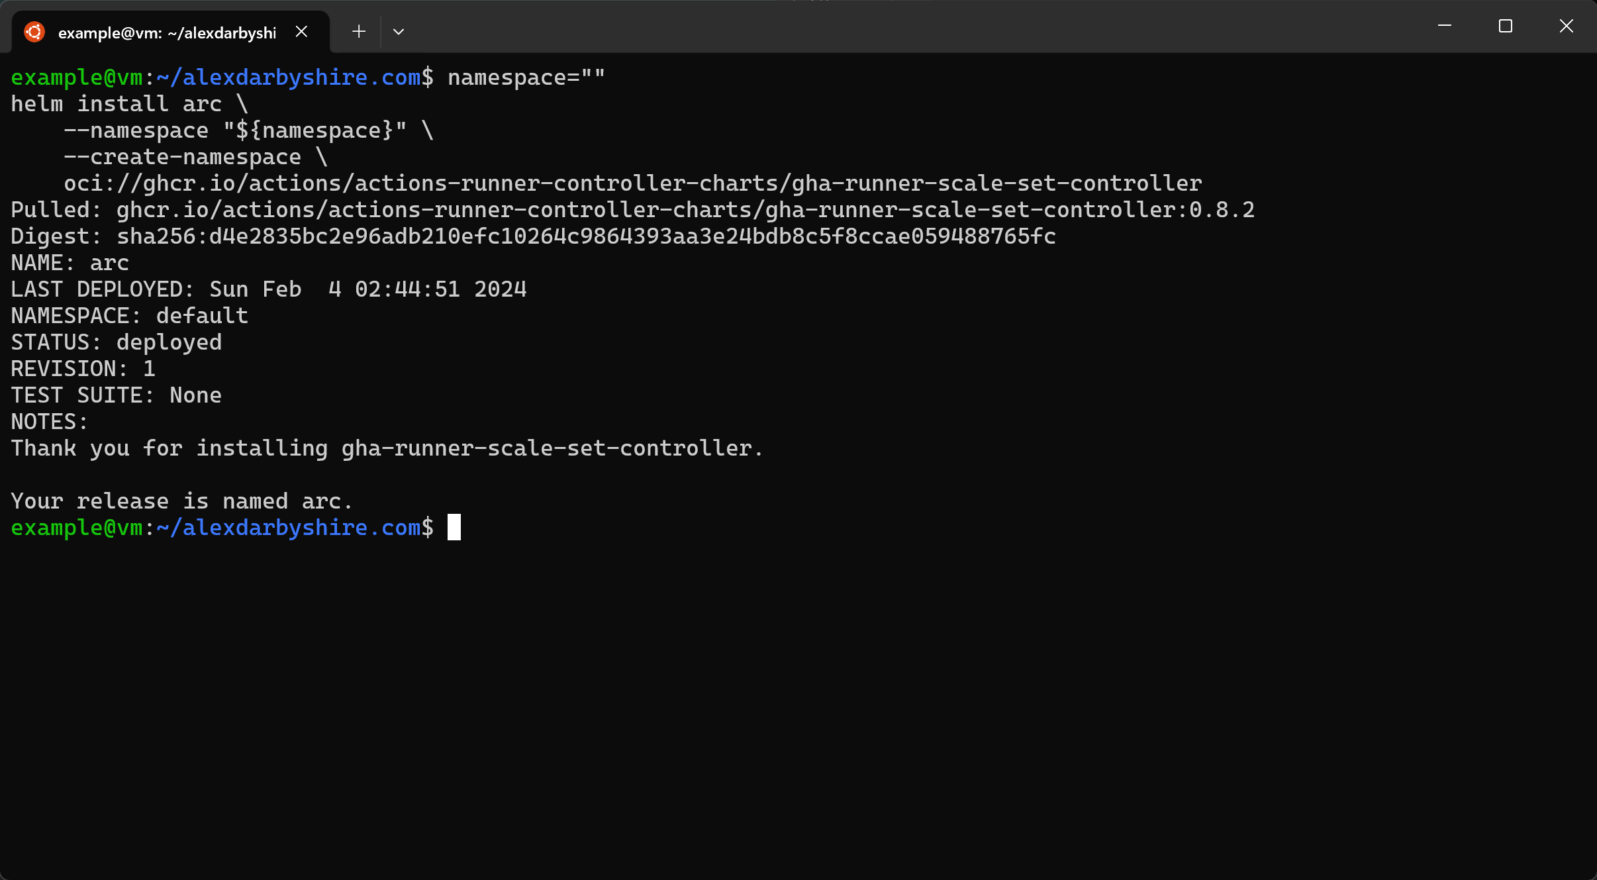Viewport: 1597px width, 880px height.
Task: Close the terminal window
Action: (x=1566, y=26)
